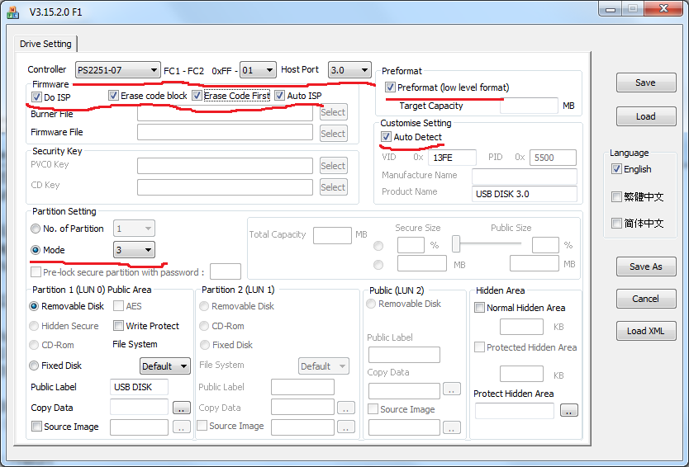The image size is (689, 467).
Task: Open the Mode dropdown showing 3
Action: pyautogui.click(x=134, y=250)
